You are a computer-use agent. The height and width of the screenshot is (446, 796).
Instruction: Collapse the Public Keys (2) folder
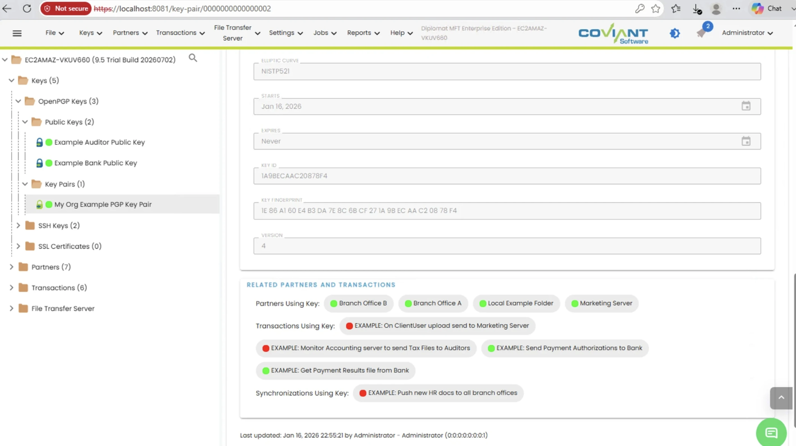(x=25, y=122)
